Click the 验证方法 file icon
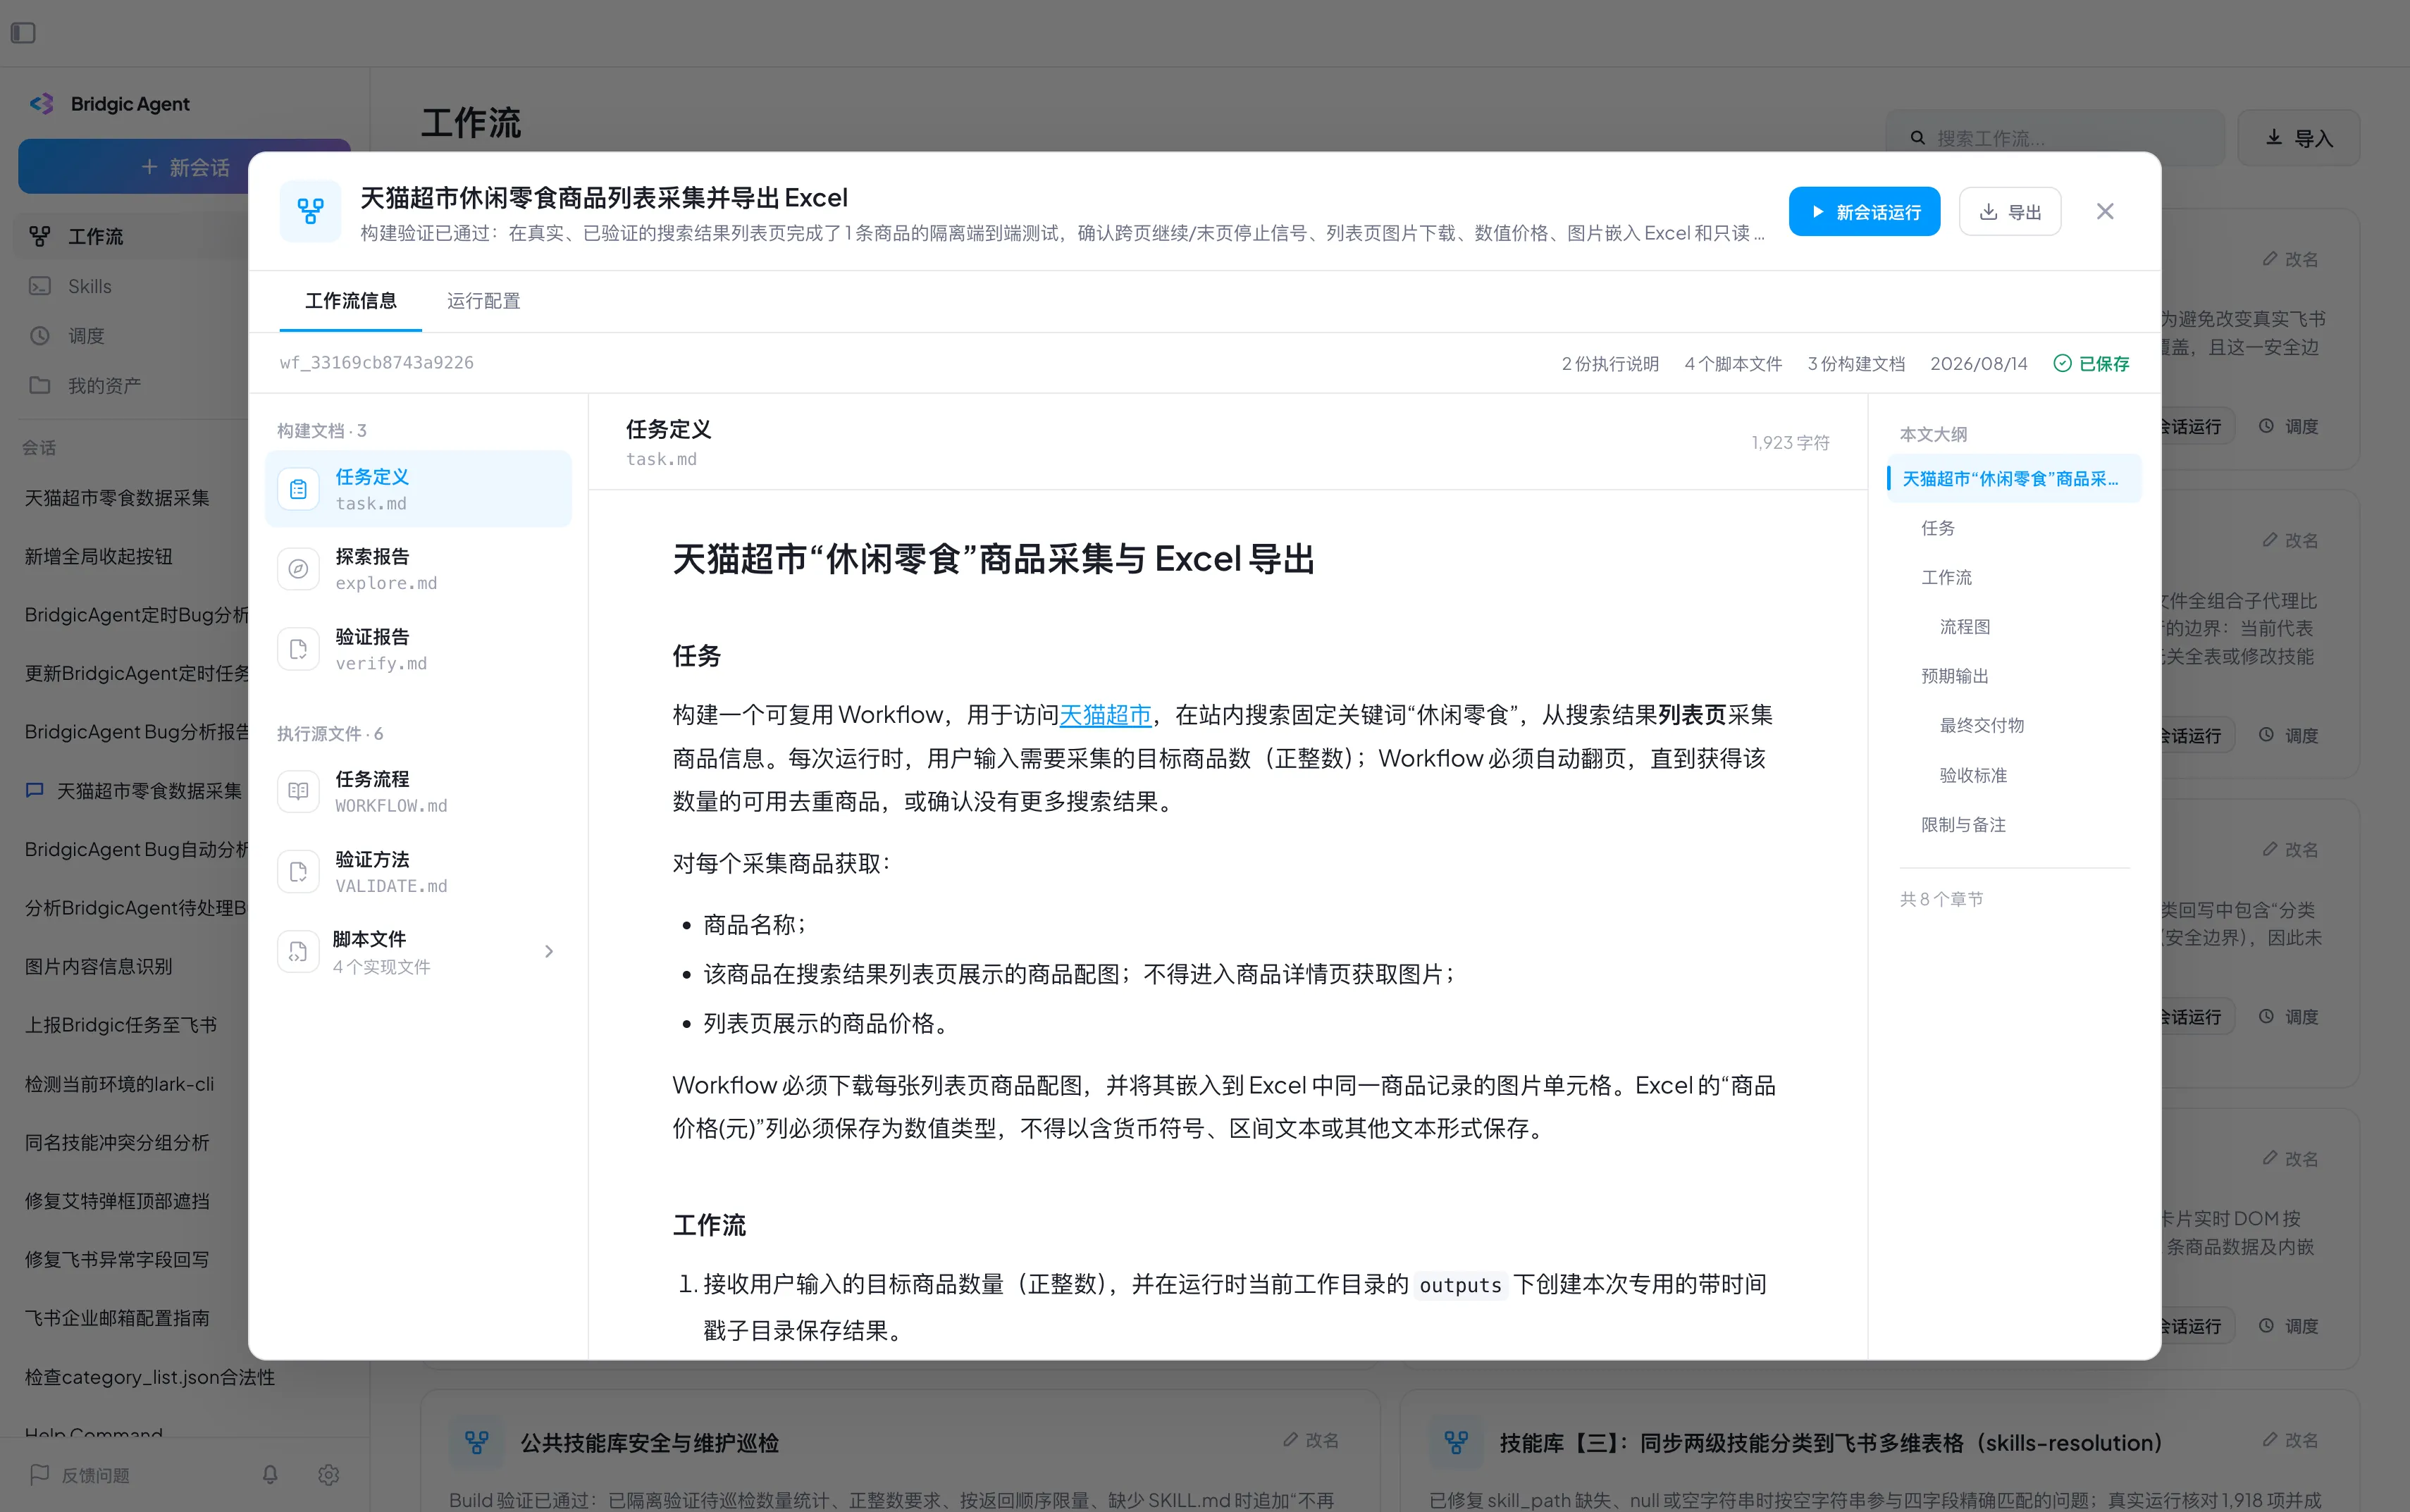This screenshot has height=1512, width=2410. coord(298,872)
